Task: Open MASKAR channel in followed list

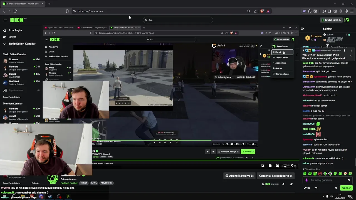Action: [x=21, y=83]
